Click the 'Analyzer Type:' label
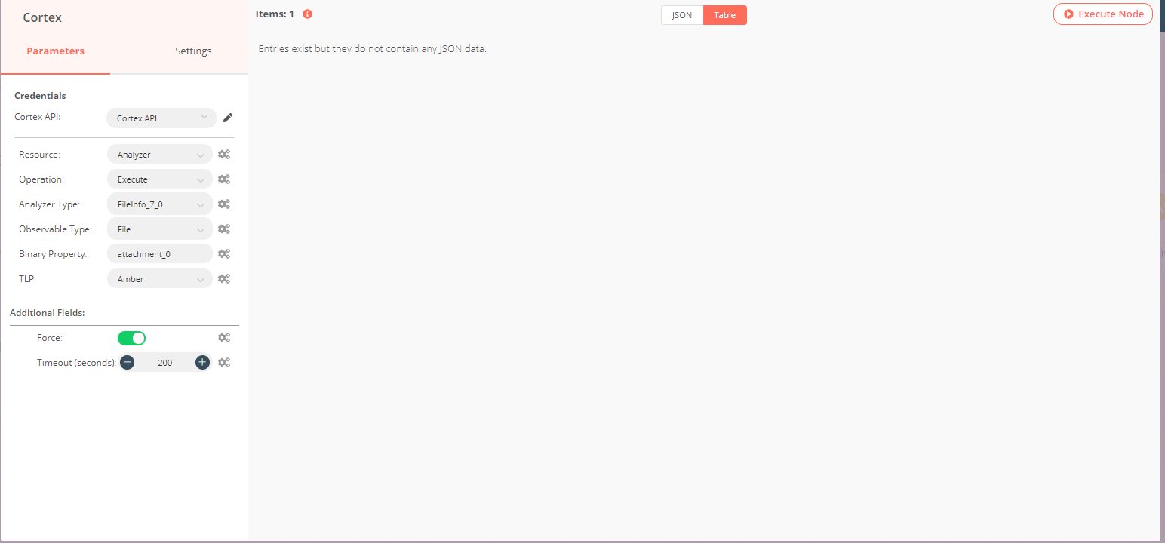Screen dimensions: 1165x543 tap(49, 204)
